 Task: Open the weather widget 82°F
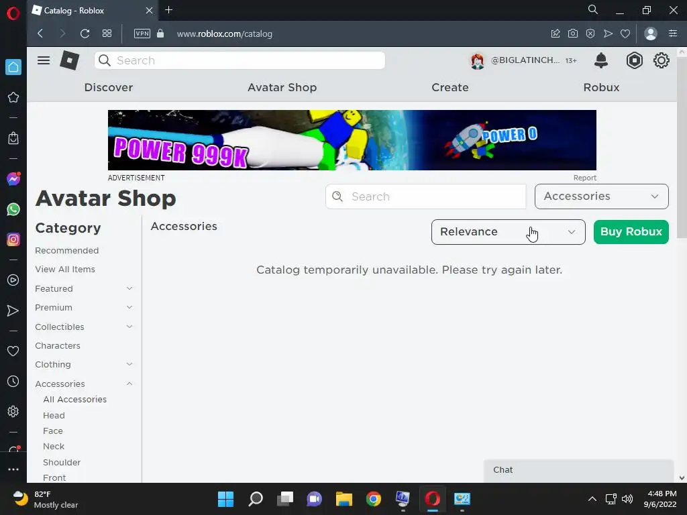[46, 500]
